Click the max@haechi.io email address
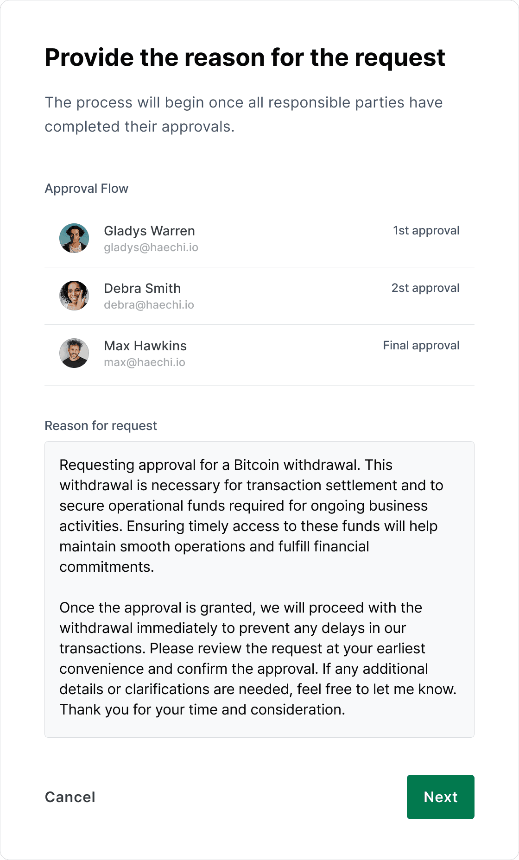The height and width of the screenshot is (860, 519). click(x=145, y=362)
